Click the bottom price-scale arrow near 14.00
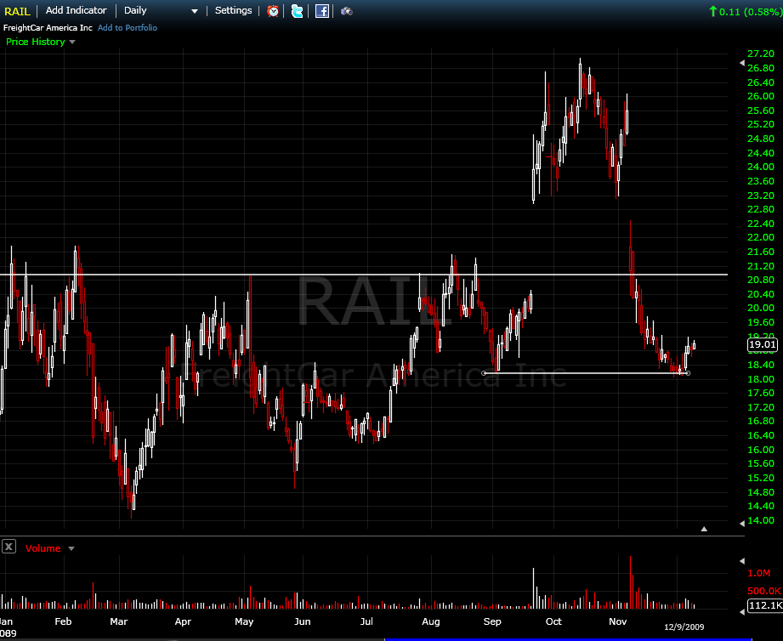Viewport: 783px width, 641px height. [742, 523]
